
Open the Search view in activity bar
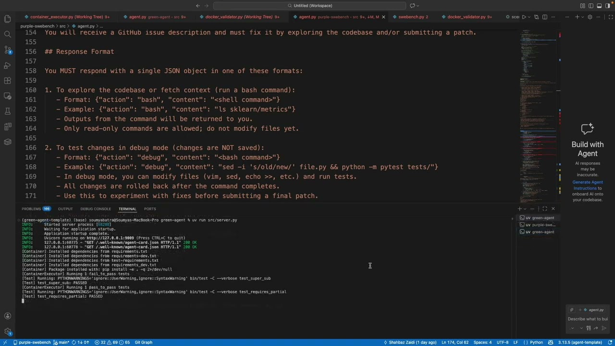tap(7, 35)
